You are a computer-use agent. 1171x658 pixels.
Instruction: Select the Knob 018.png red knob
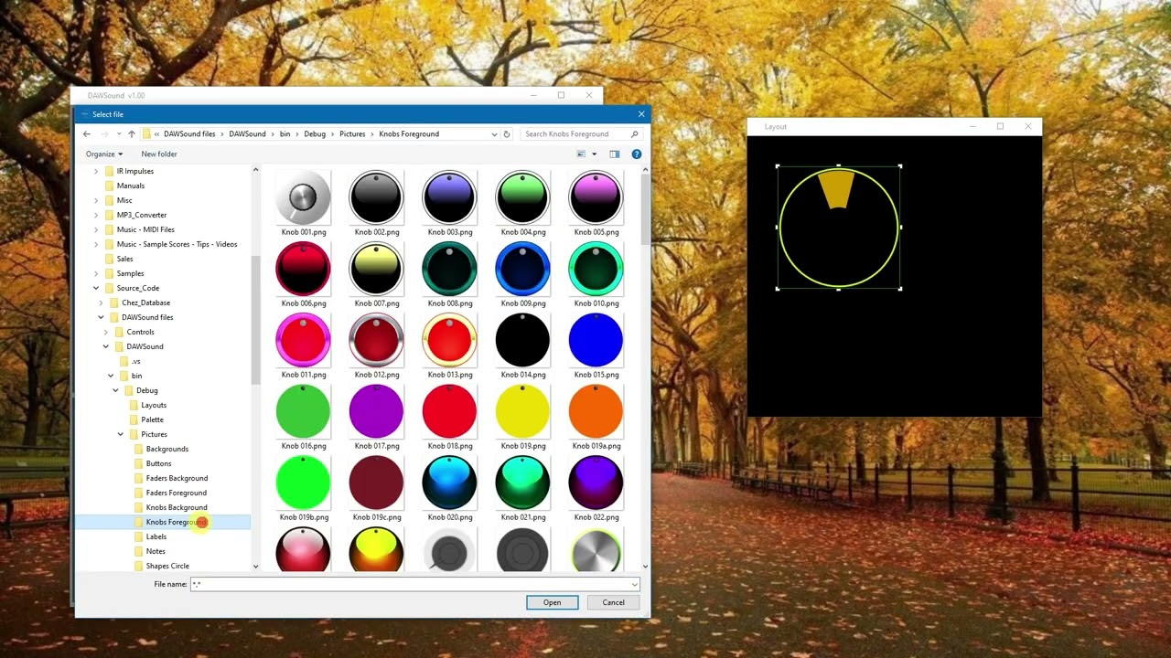pyautogui.click(x=449, y=411)
